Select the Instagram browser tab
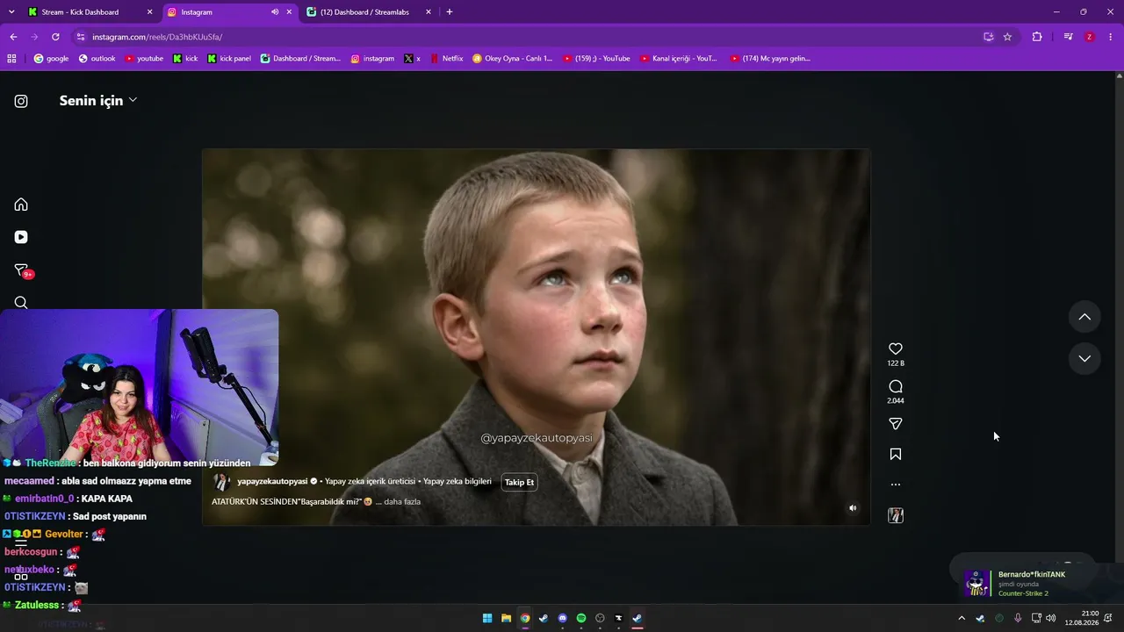 (x=220, y=12)
